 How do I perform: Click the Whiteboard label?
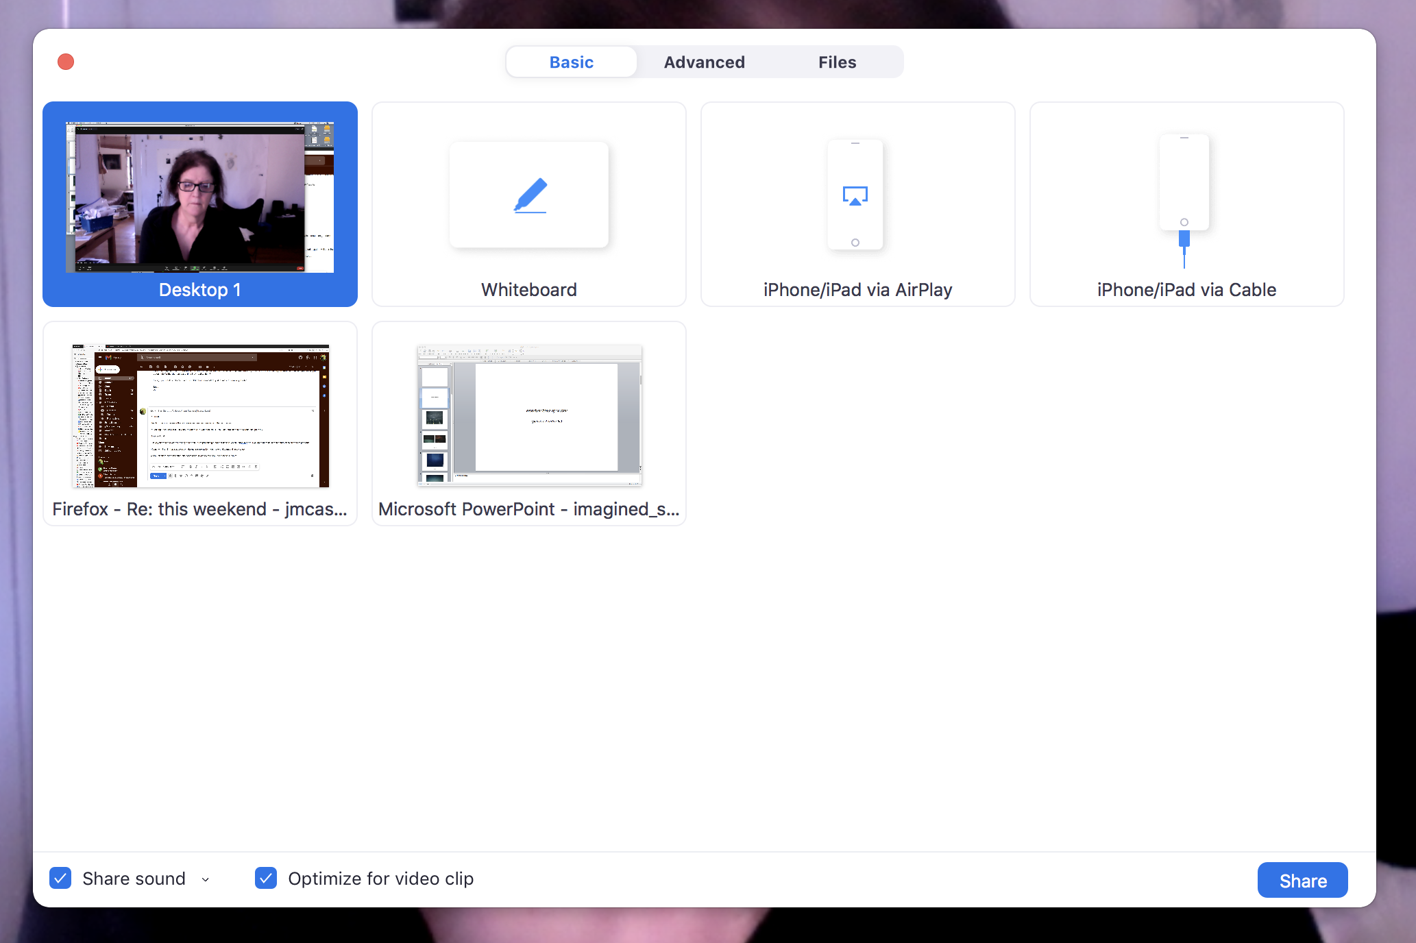(x=529, y=290)
